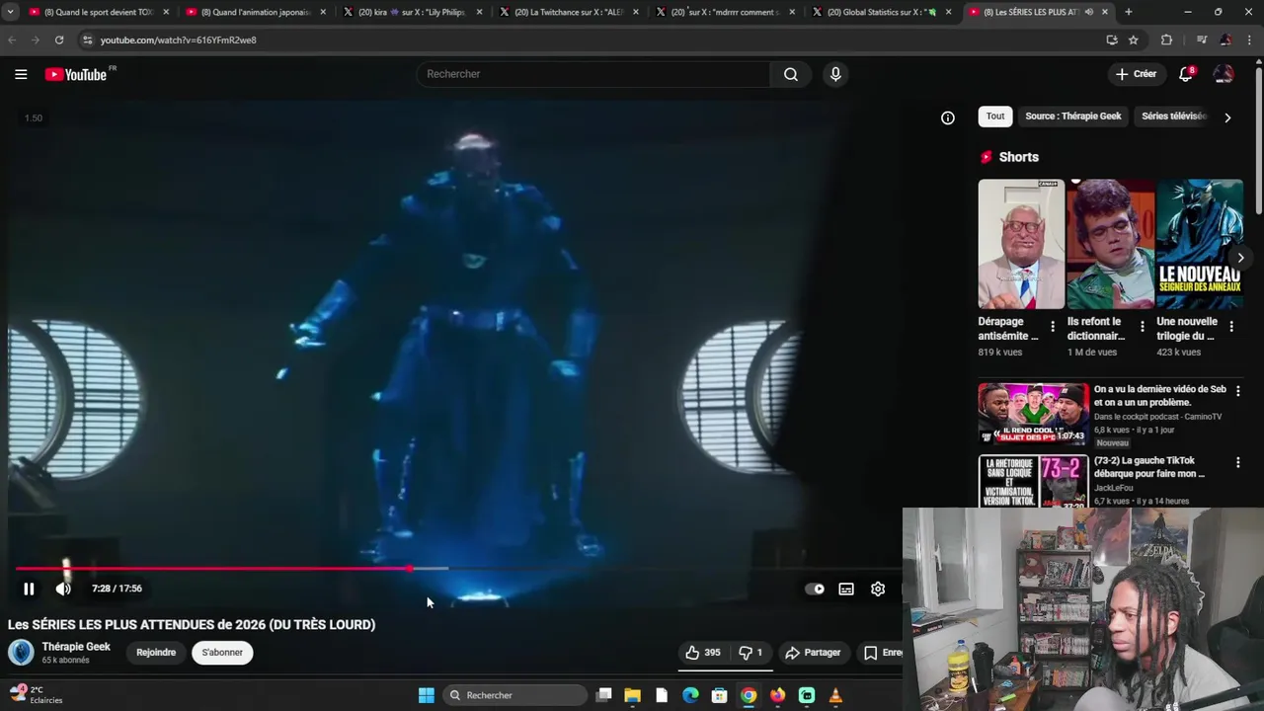The width and height of the screenshot is (1264, 711).
Task: Start voice search with the microphone
Action: point(835,74)
